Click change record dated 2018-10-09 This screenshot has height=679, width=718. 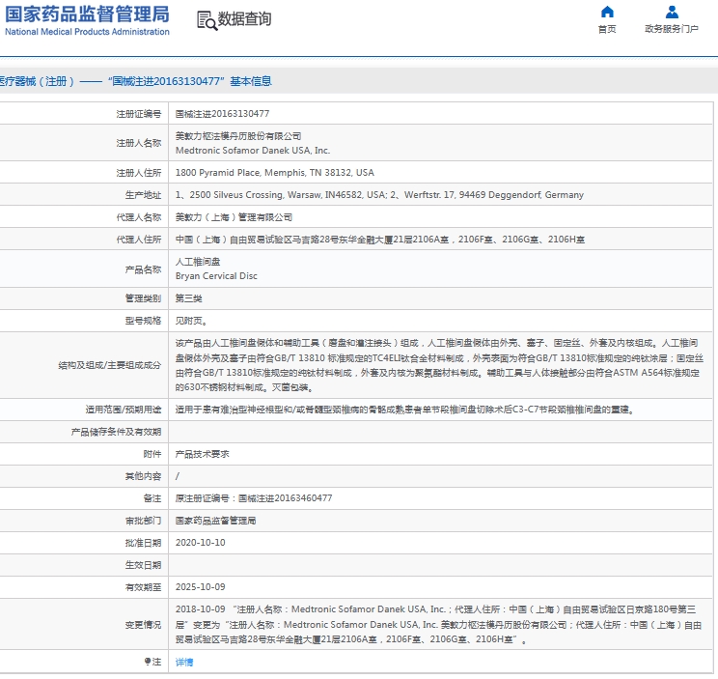438,624
